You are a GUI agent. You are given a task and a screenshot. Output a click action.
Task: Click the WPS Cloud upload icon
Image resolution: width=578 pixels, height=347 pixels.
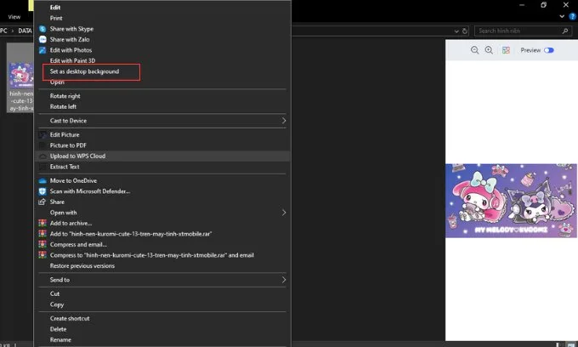point(42,156)
